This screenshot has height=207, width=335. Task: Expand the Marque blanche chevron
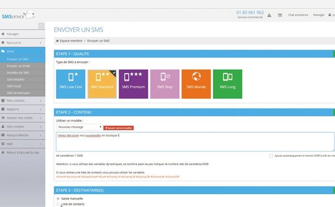click(40, 135)
